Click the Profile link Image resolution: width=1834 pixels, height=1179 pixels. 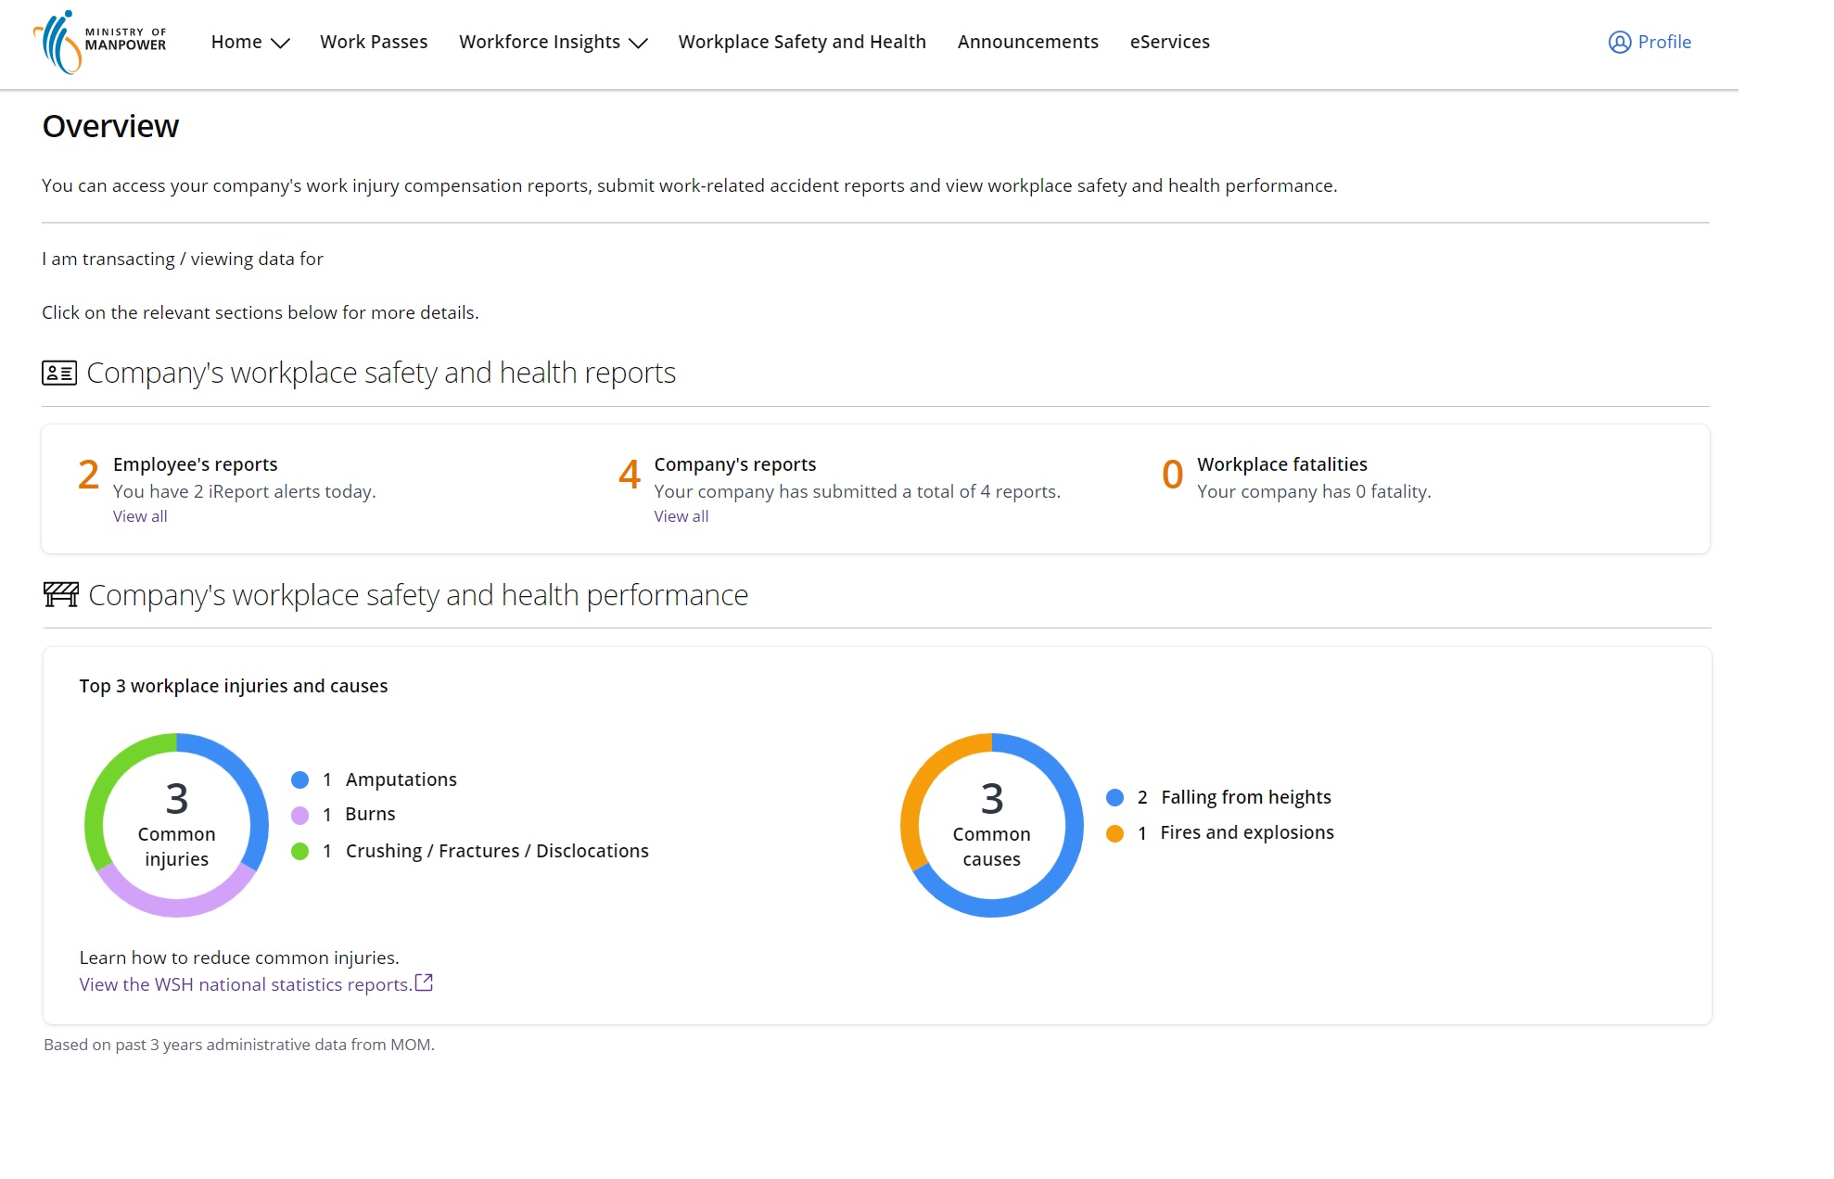click(x=1664, y=42)
